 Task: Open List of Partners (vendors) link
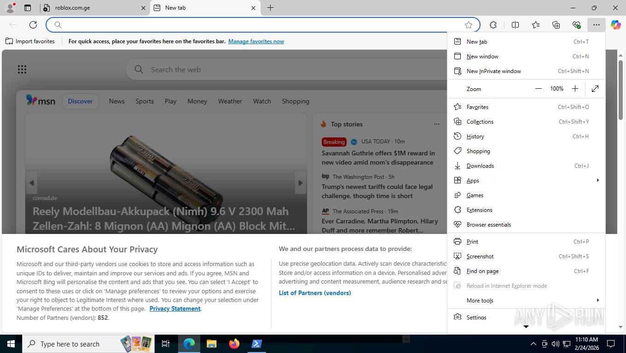315,293
